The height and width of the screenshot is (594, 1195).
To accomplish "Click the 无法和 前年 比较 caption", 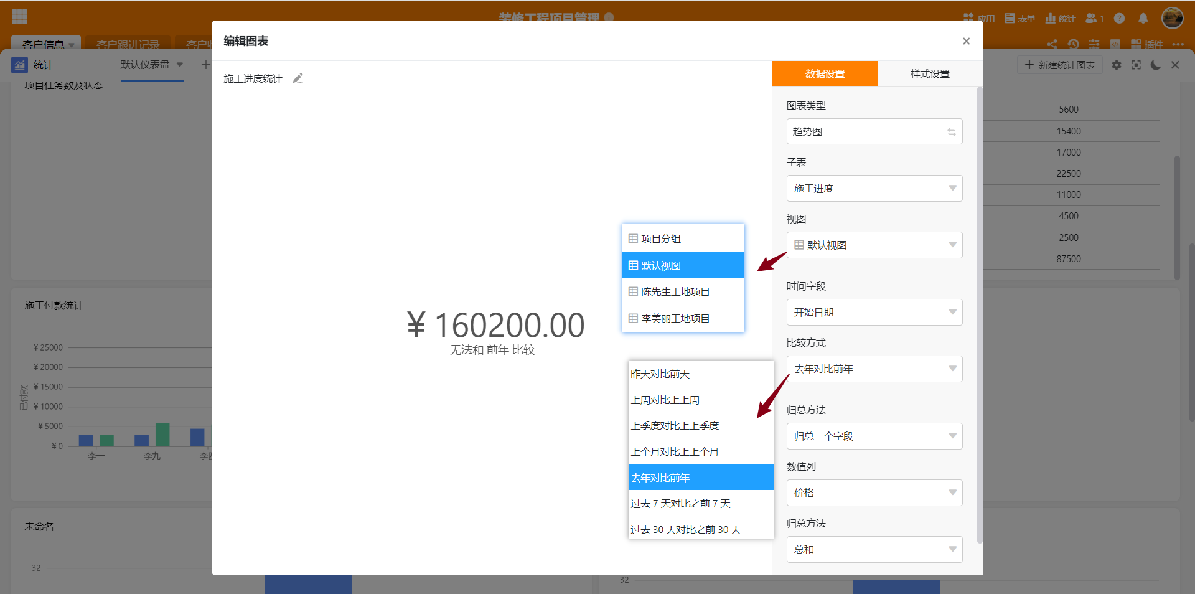I will tap(492, 350).
